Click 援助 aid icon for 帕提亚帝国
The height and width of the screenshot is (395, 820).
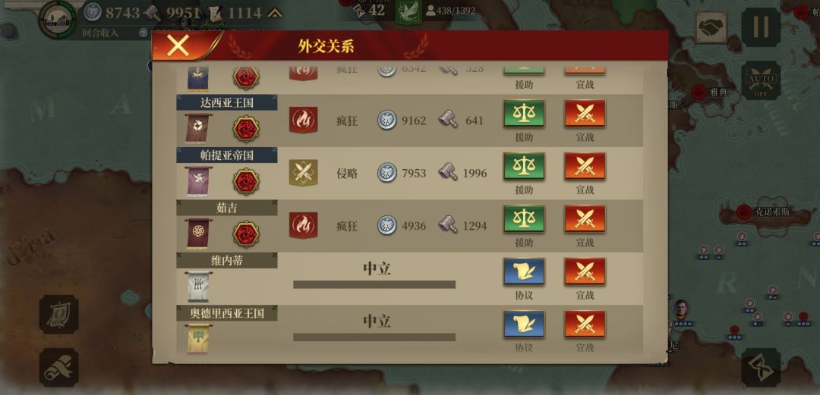(x=523, y=167)
